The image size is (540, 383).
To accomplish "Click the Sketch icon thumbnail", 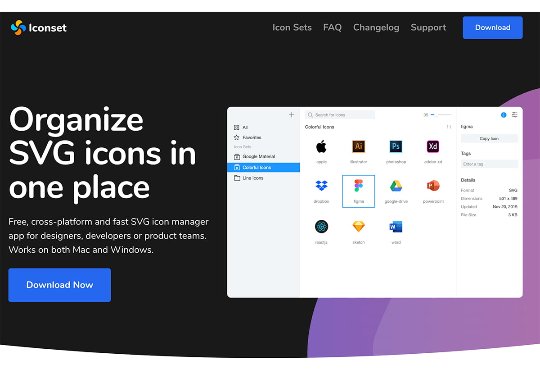I will click(x=358, y=227).
